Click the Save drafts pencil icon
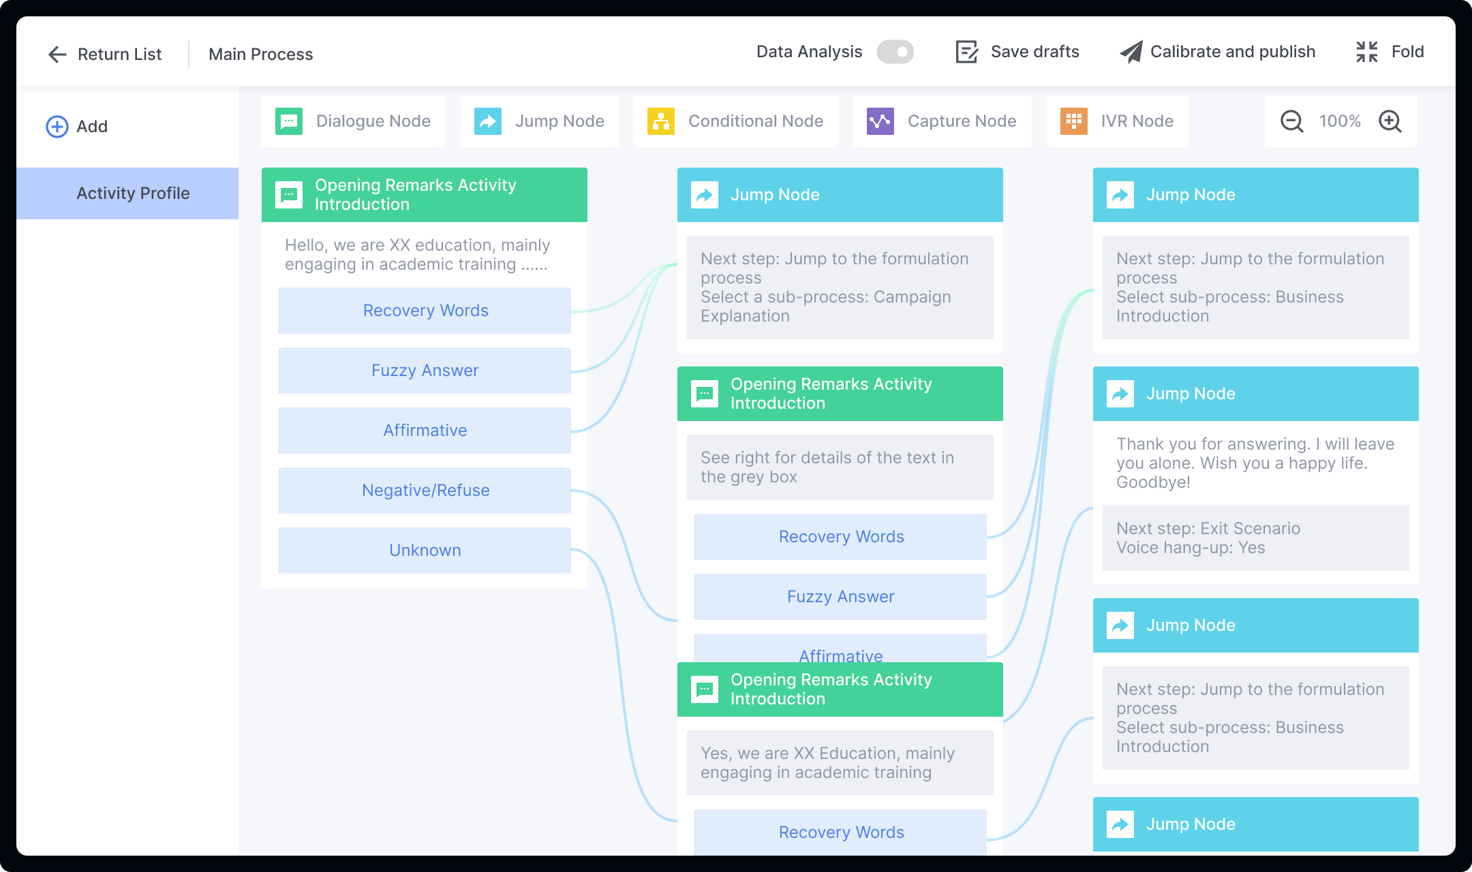 966,52
